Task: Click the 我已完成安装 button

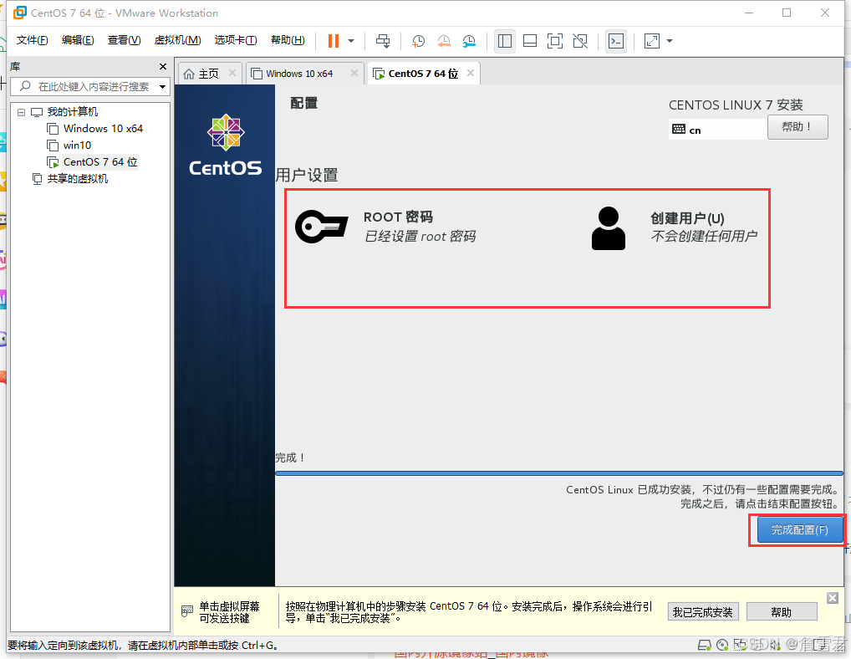Action: coord(703,612)
